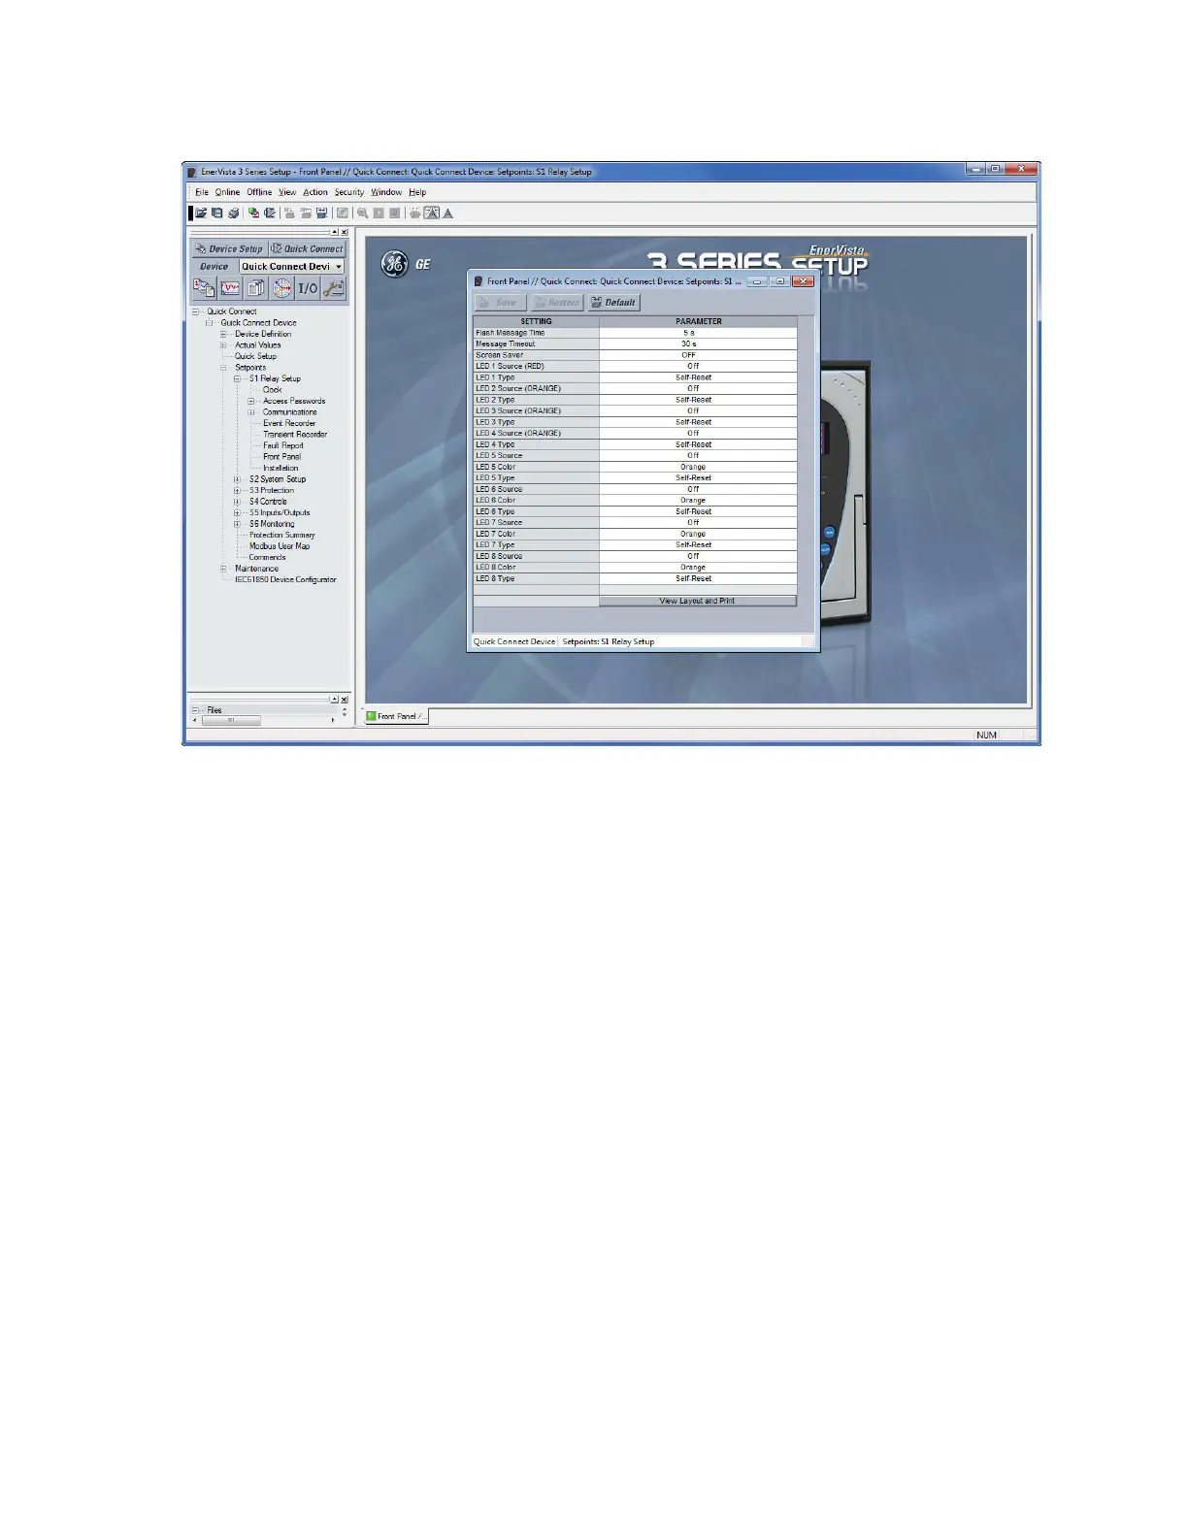The width and height of the screenshot is (1188, 1537).
Task: Open the phasor diagram icon
Action: pyautogui.click(x=281, y=288)
